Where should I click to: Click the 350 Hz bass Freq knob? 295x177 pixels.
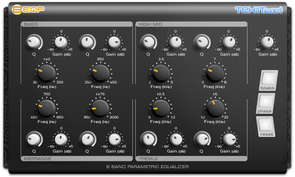(x=100, y=73)
